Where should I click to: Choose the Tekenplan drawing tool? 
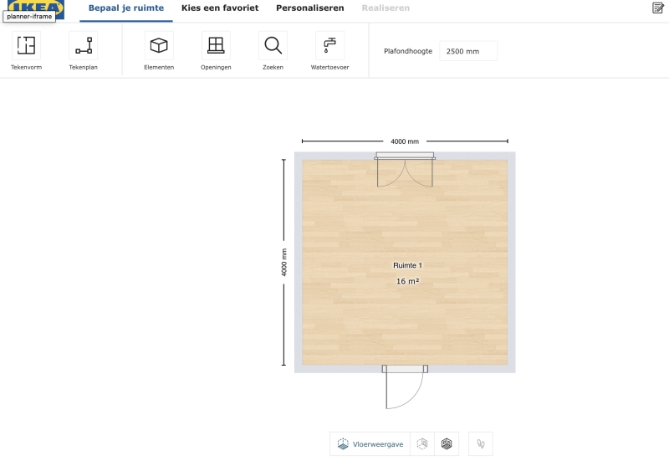[x=83, y=46]
